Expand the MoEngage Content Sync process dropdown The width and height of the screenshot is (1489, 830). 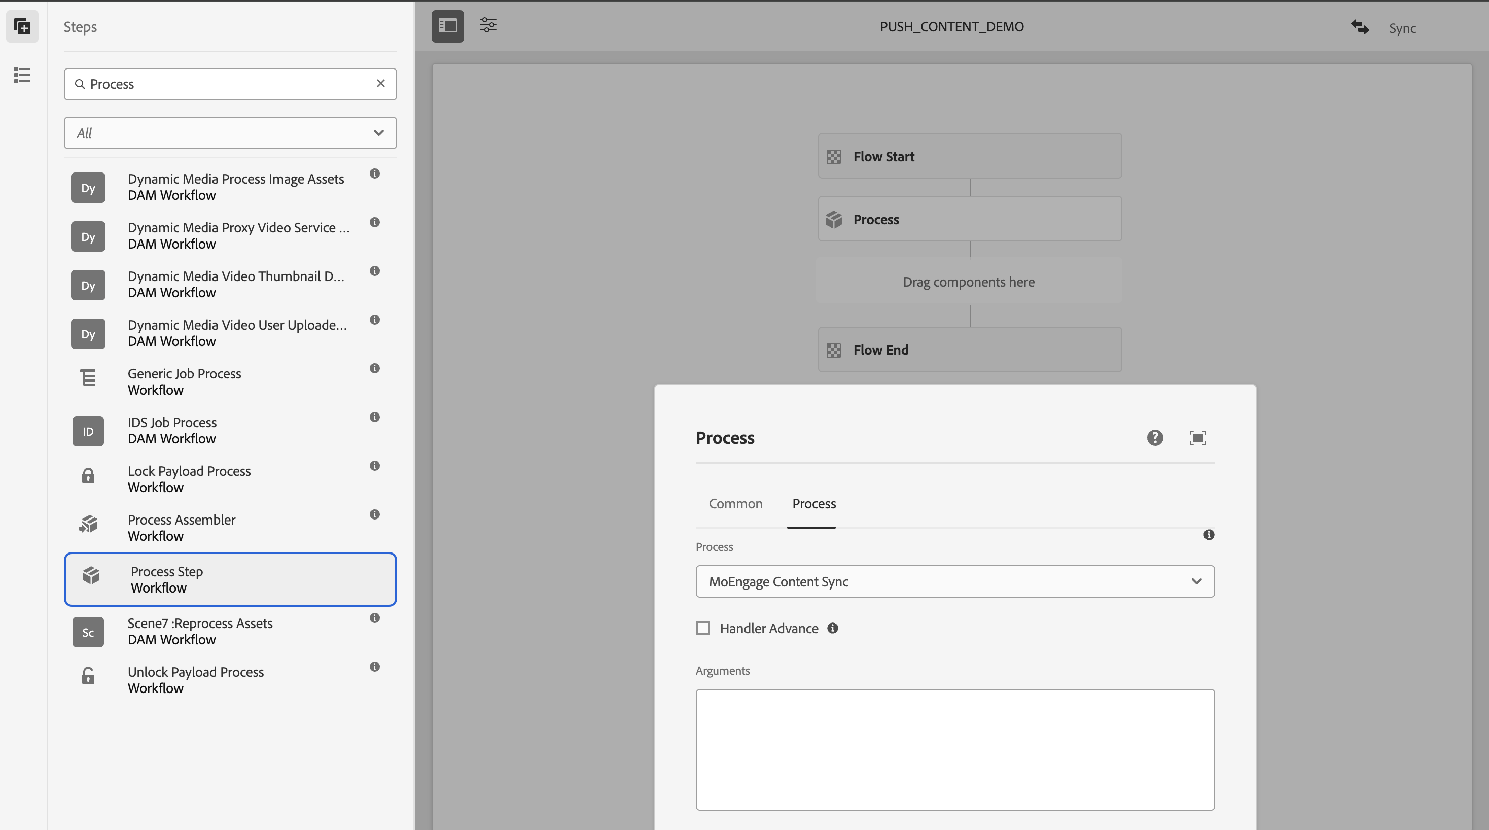coord(955,581)
